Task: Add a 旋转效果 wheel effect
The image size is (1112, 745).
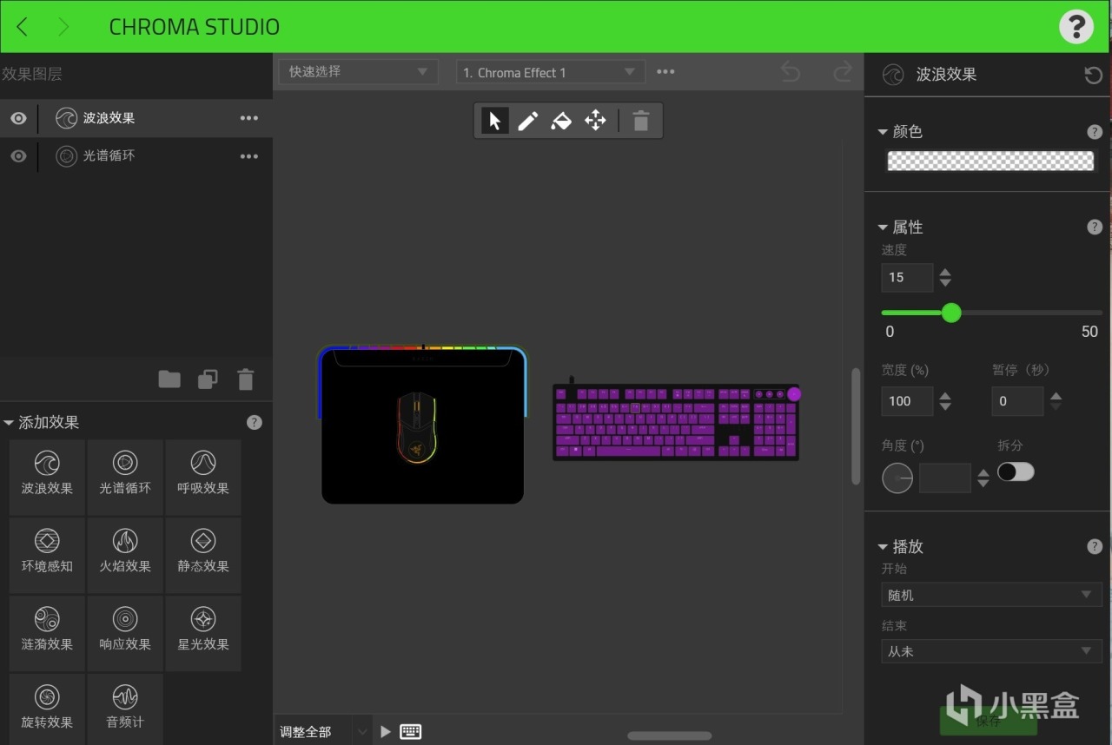Action: click(47, 709)
